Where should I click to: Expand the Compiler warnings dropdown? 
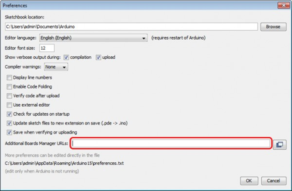tap(56, 67)
